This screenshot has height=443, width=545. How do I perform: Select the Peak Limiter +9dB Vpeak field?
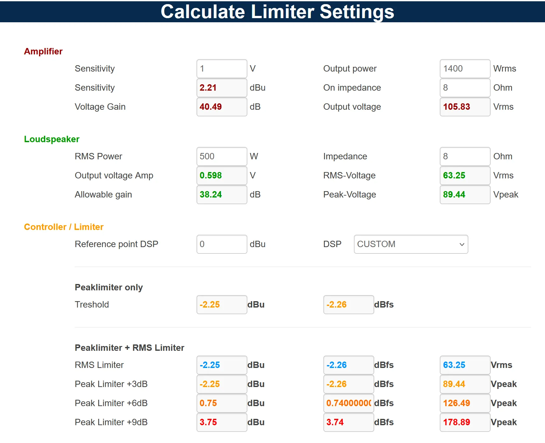465,422
